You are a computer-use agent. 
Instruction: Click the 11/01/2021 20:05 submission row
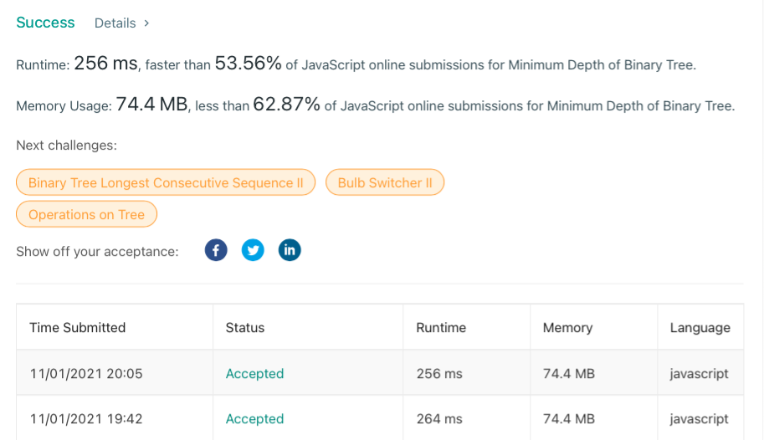point(380,373)
